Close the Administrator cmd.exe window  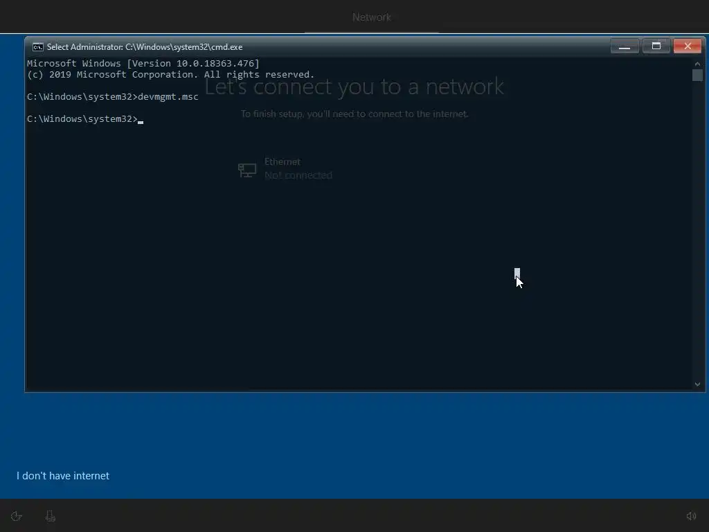(688, 46)
